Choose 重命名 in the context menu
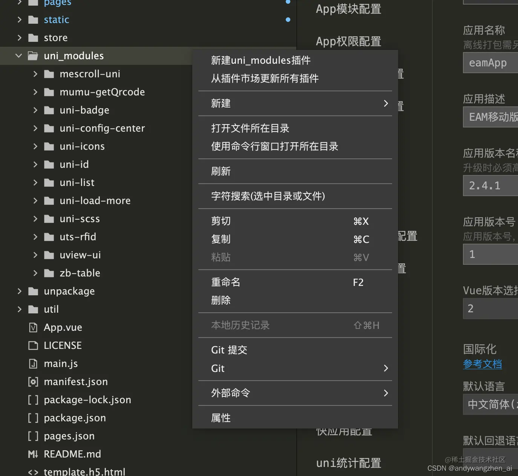The height and width of the screenshot is (476, 518). click(x=225, y=282)
